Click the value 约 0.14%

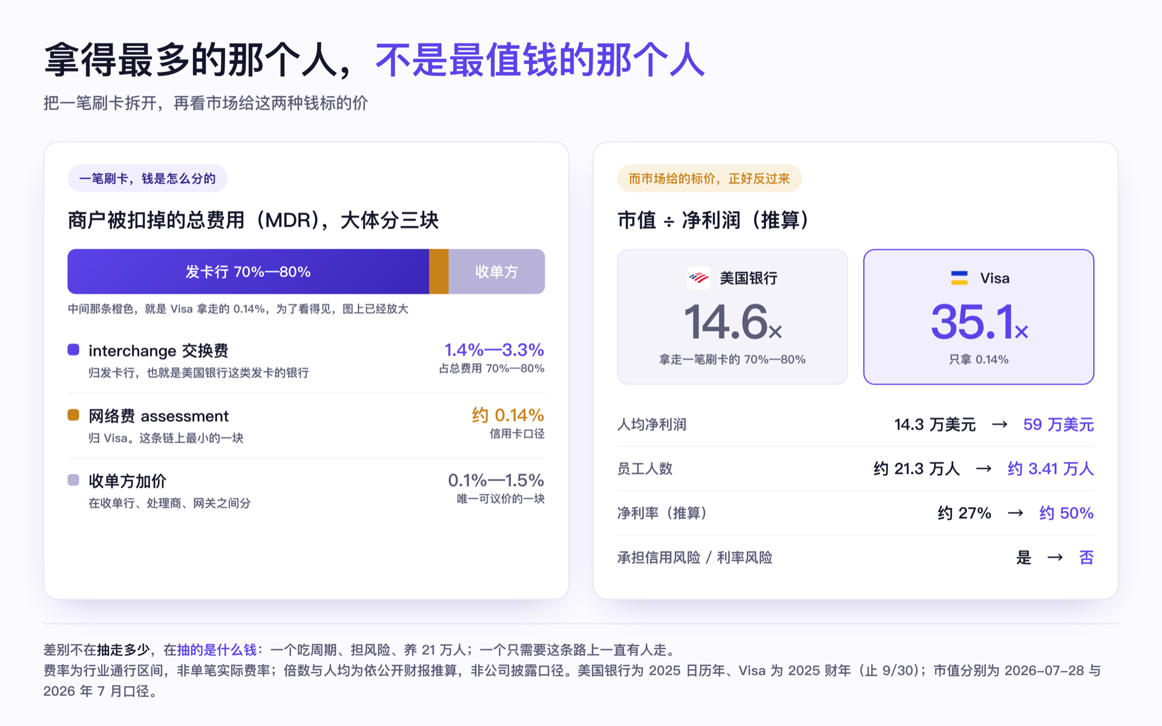[508, 415]
